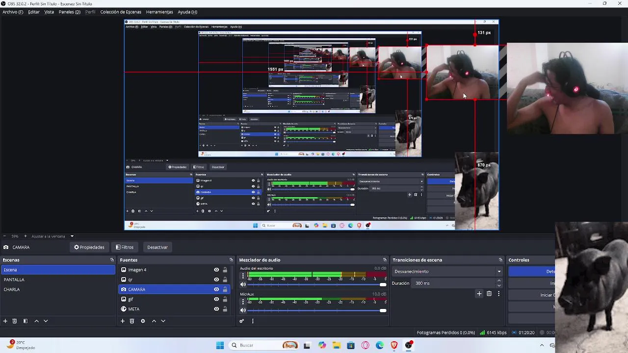Open advanced audio properties gears icon
Viewport: 628px width, 353px height.
coord(242,321)
